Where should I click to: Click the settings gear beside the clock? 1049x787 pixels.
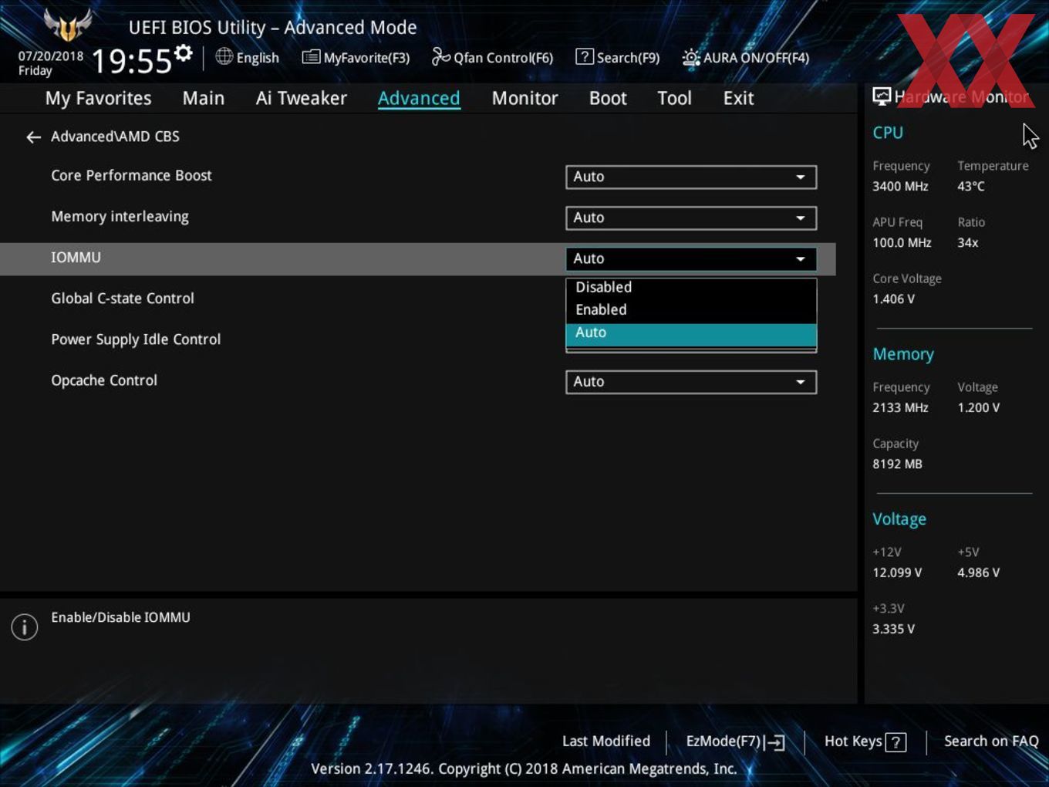point(184,53)
